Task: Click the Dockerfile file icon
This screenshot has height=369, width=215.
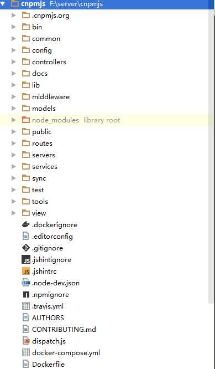Action: click(x=25, y=365)
